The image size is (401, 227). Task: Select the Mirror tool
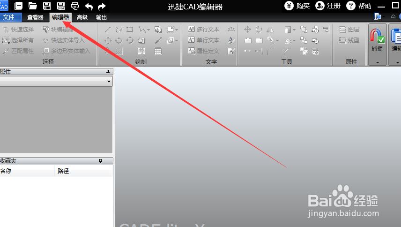click(270, 30)
